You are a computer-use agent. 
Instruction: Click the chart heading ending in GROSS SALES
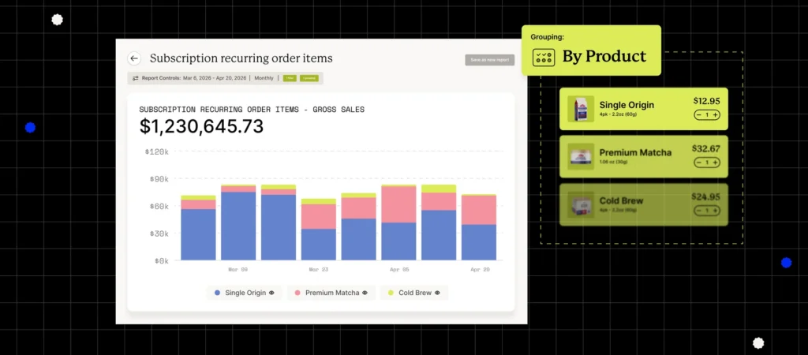252,109
